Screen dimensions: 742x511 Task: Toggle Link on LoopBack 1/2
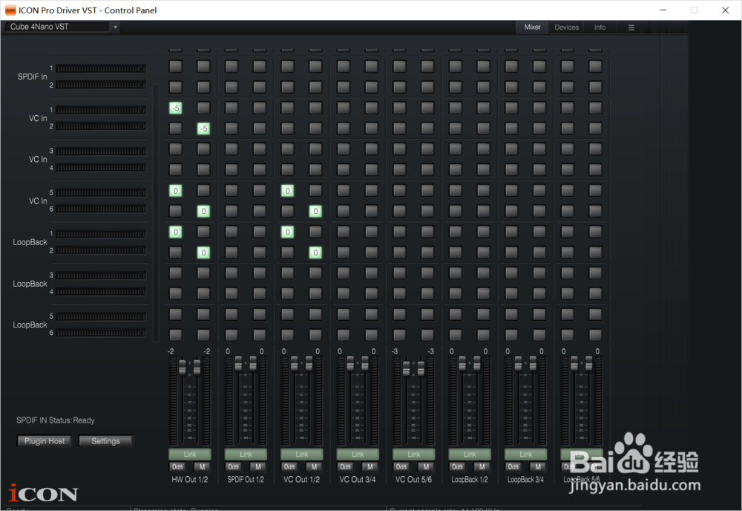click(x=470, y=454)
